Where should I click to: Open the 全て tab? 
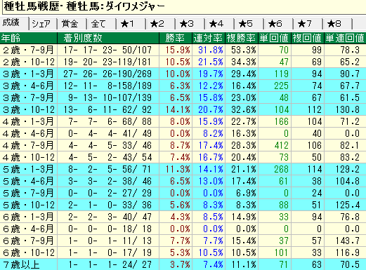pyautogui.click(x=102, y=24)
